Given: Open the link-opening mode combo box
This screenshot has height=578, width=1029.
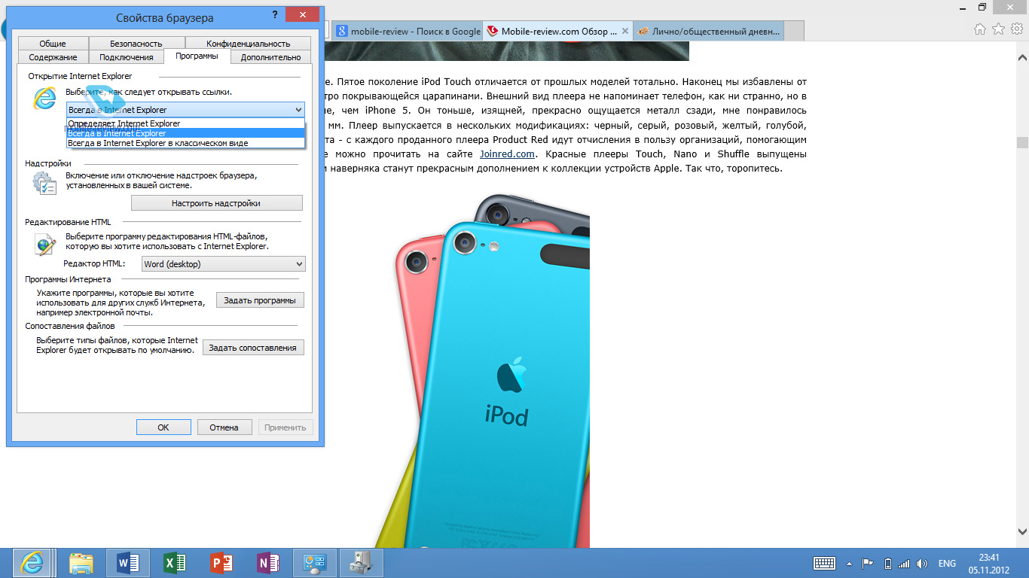Looking at the screenshot, I should (x=185, y=110).
